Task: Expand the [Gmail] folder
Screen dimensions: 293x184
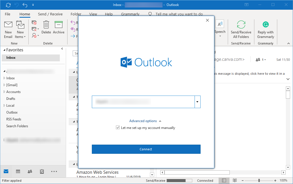Action: point(4,85)
